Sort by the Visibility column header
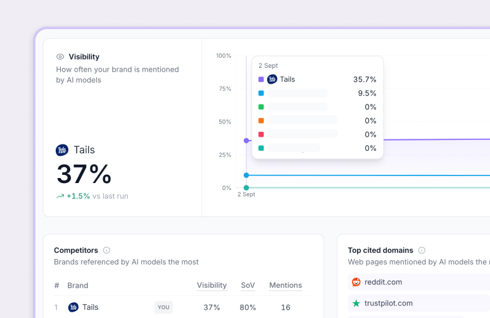The height and width of the screenshot is (318, 490). tap(211, 285)
